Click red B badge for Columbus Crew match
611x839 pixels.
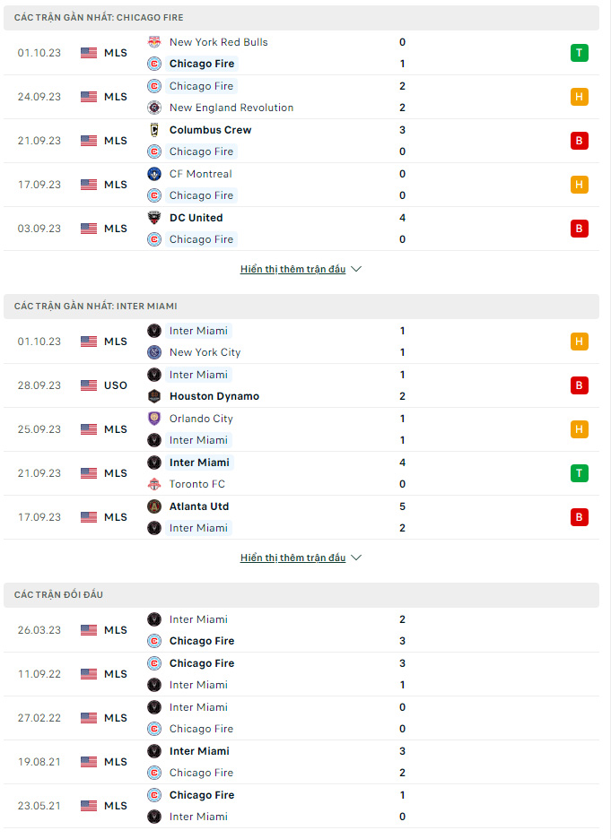point(580,140)
